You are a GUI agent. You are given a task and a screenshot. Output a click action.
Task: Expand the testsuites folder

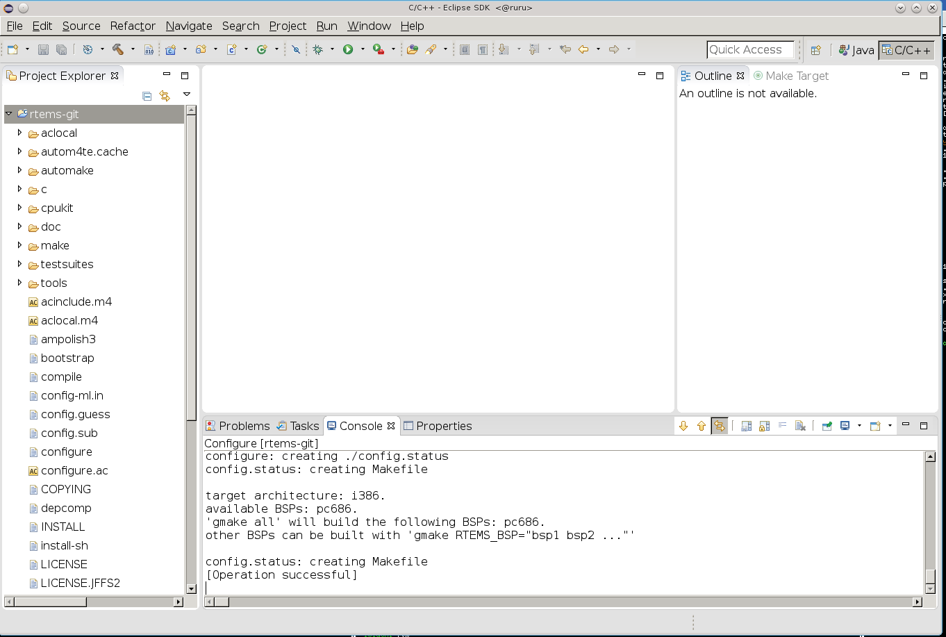point(19,264)
